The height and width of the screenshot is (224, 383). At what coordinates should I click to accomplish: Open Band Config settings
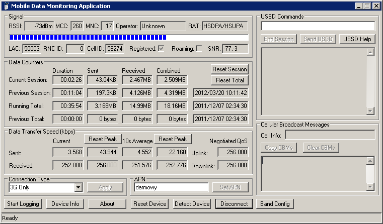pos(274,204)
